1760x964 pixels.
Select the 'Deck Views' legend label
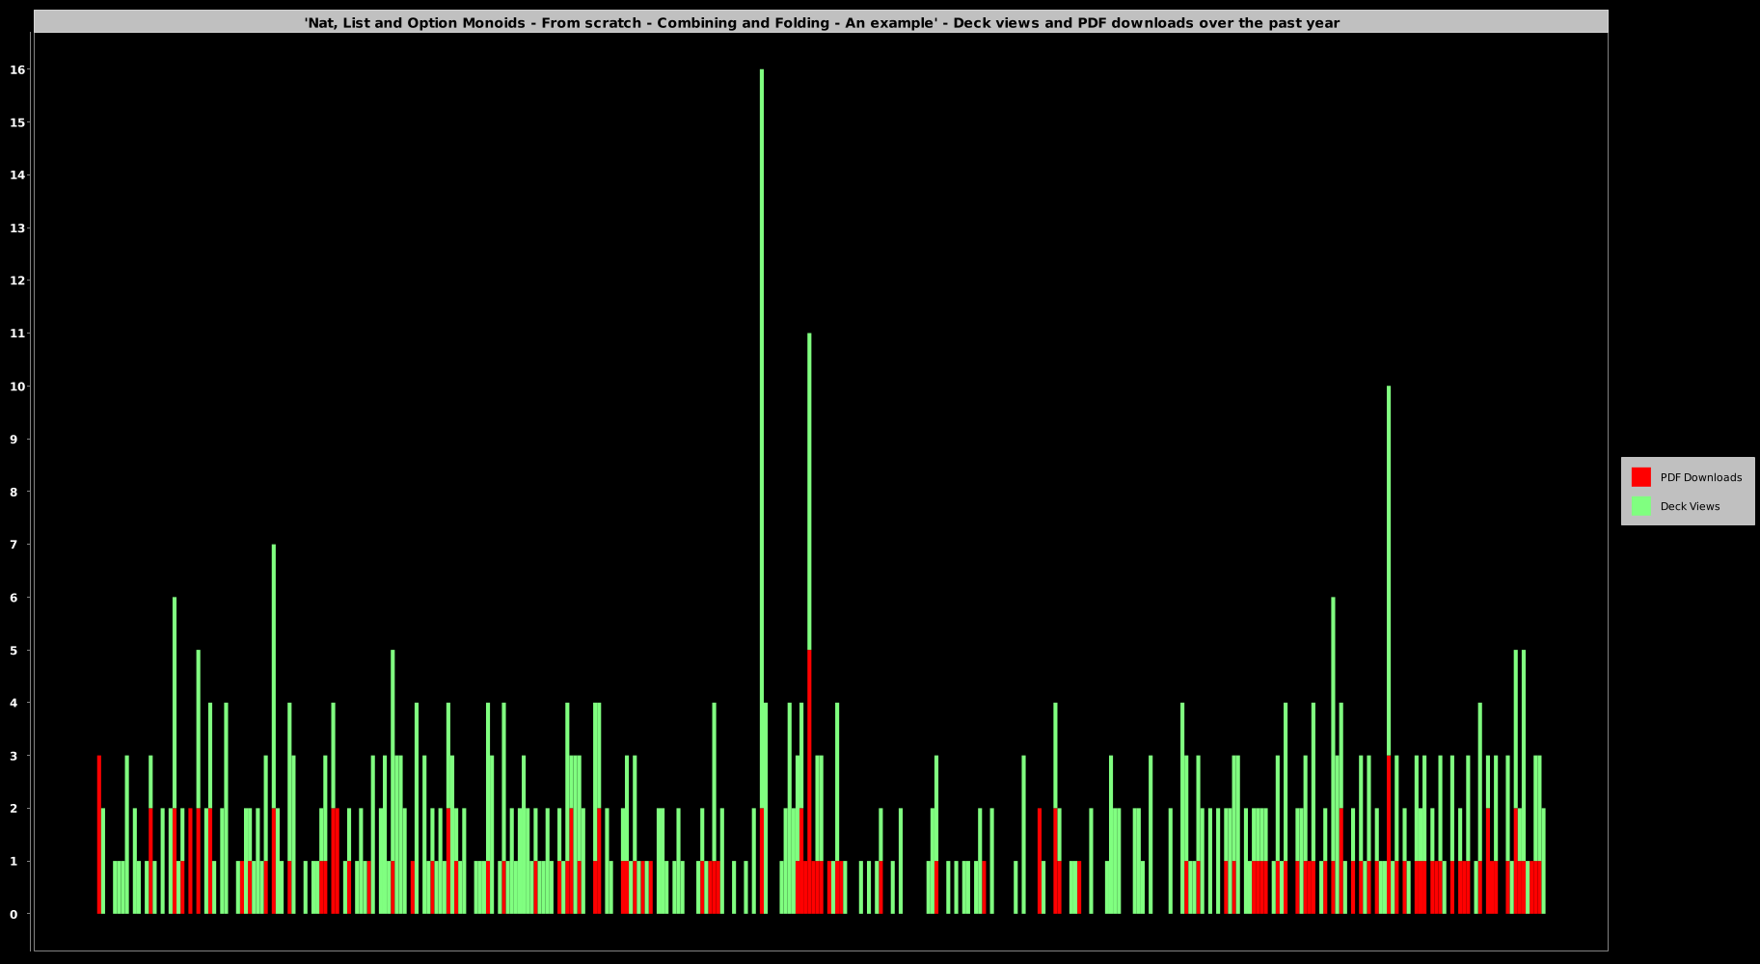(x=1690, y=506)
